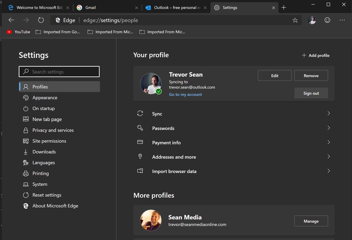Open Privacy and services settings

click(x=60, y=130)
